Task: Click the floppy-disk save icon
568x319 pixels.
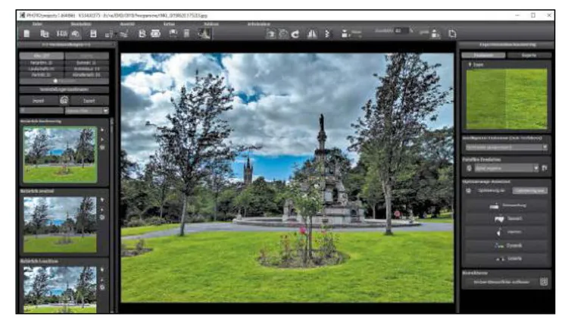Action: click(x=93, y=33)
